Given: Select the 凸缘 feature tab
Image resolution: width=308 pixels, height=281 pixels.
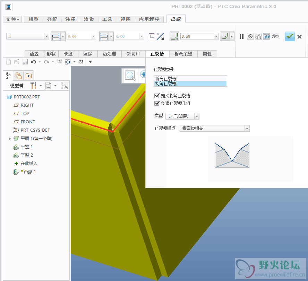Looking at the screenshot, I should (176, 19).
